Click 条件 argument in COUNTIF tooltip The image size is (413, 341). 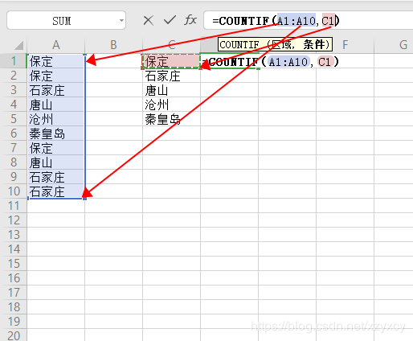coord(313,44)
